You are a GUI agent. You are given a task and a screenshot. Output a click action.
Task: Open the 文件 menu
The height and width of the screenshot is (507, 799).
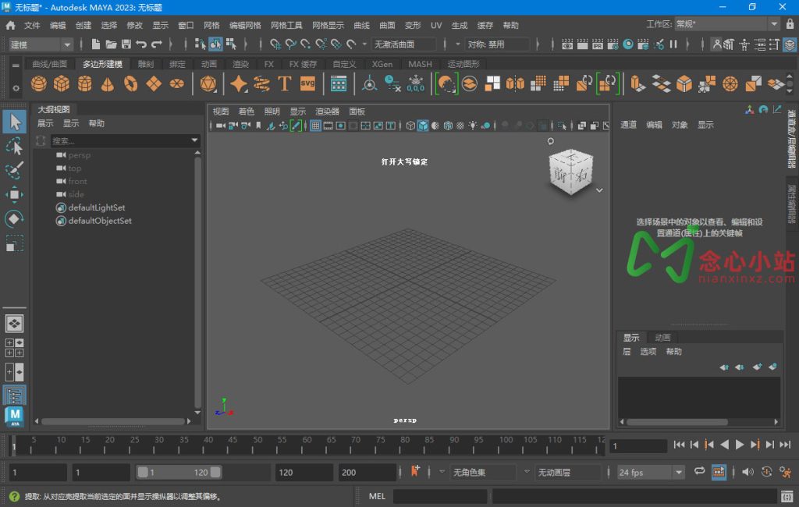pyautogui.click(x=32, y=25)
